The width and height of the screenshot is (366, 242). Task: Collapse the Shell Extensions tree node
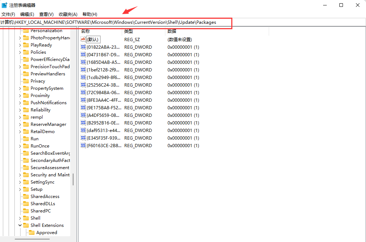21,225
